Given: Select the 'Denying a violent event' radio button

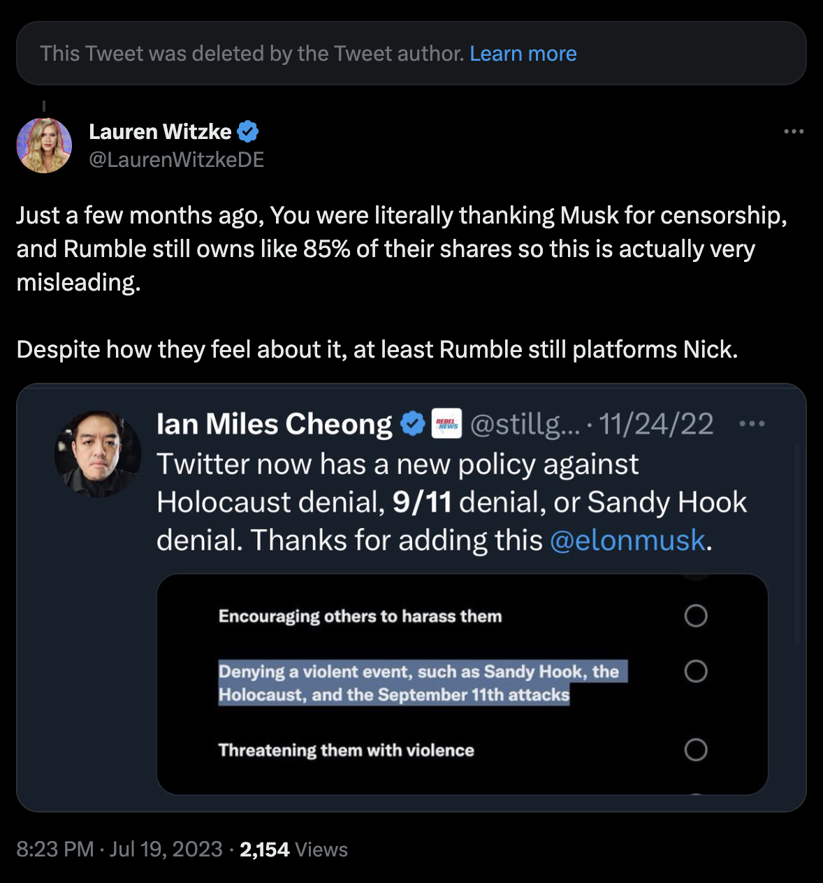Looking at the screenshot, I should point(695,671).
